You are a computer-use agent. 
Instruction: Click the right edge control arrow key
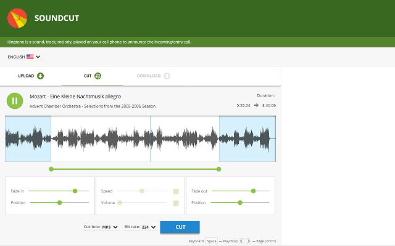249,241
